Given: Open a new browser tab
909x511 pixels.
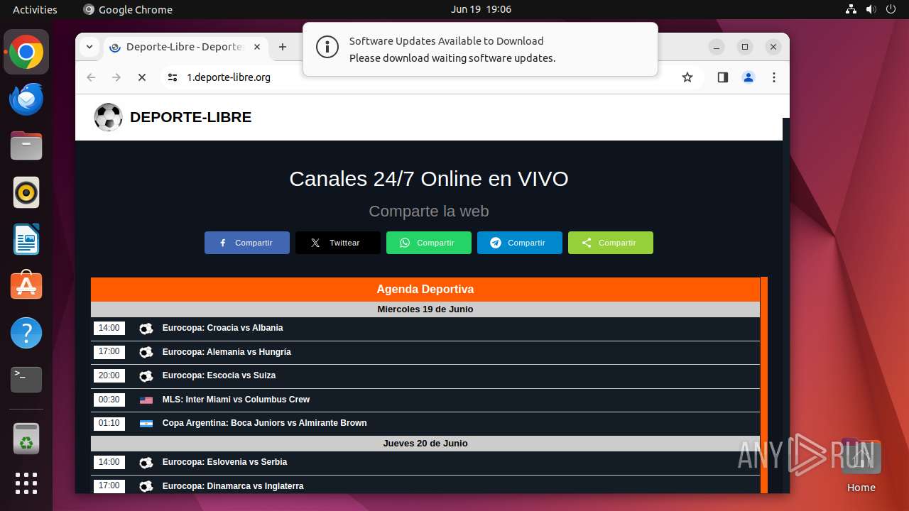Looking at the screenshot, I should 283,47.
